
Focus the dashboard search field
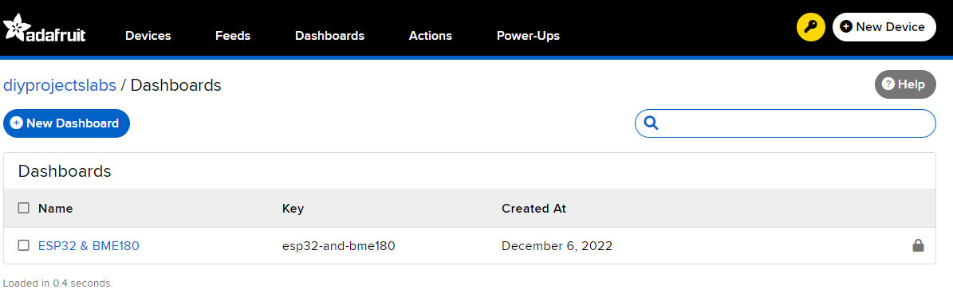(x=786, y=123)
